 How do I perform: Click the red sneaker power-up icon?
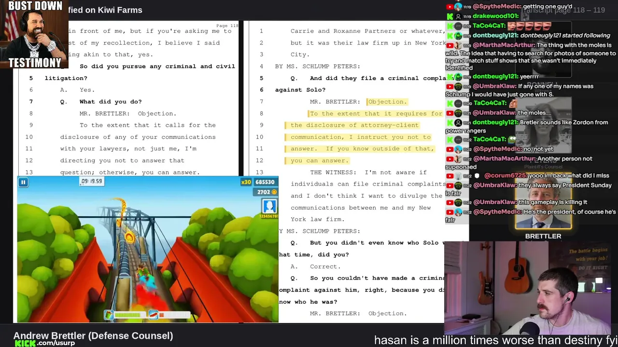pyautogui.click(x=153, y=315)
